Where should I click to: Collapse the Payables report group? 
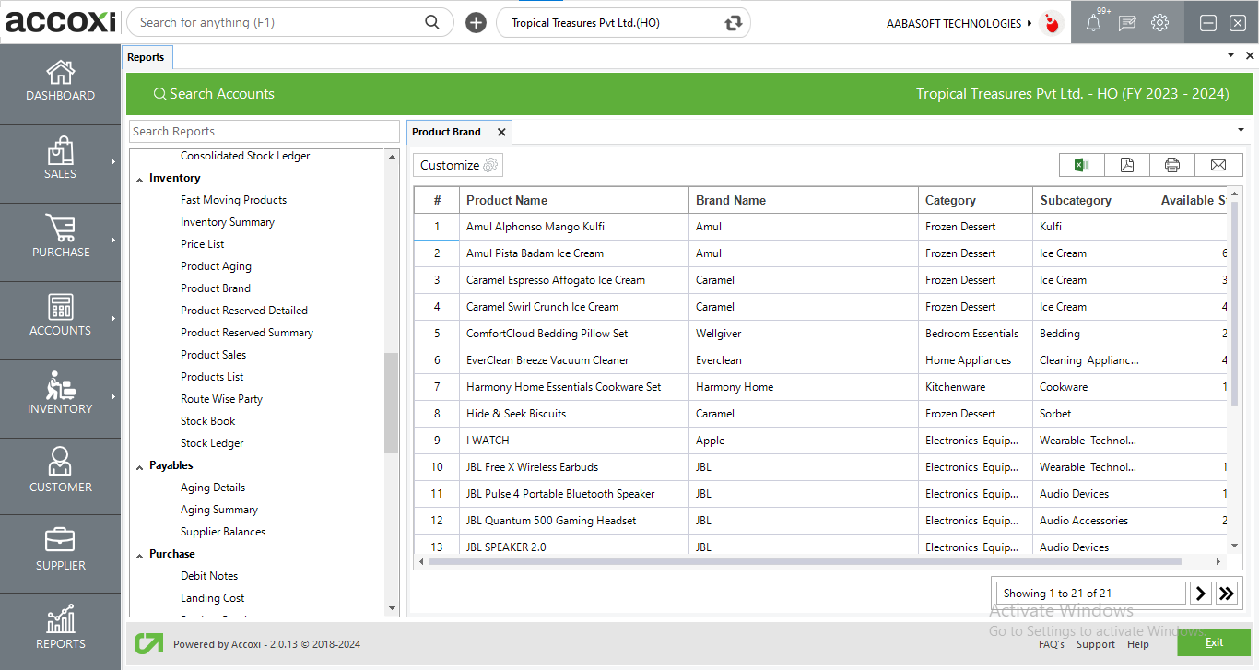(140, 466)
